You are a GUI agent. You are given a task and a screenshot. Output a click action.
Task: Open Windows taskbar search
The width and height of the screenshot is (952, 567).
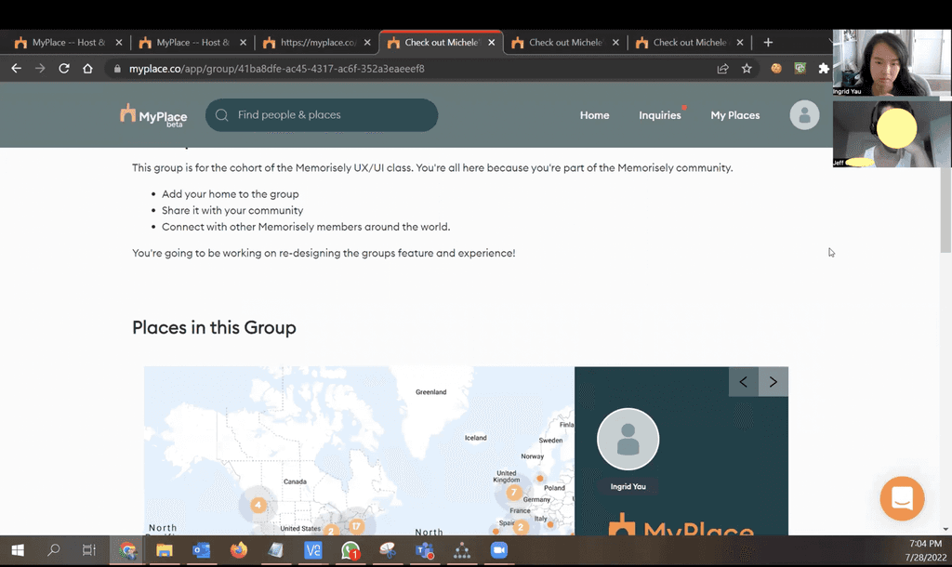(53, 550)
